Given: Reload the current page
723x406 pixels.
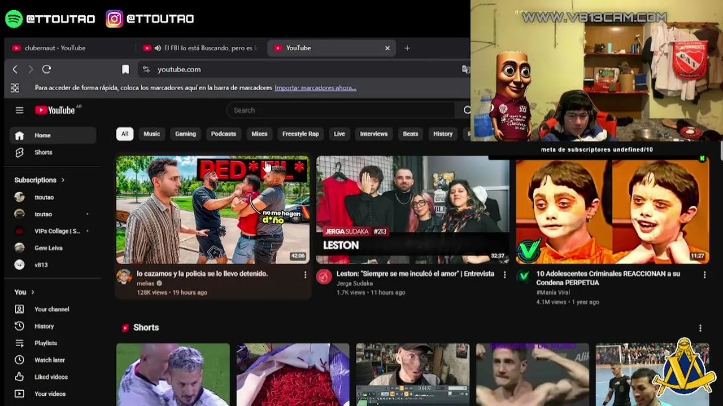Looking at the screenshot, I should click(47, 69).
